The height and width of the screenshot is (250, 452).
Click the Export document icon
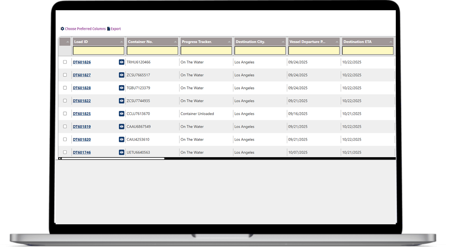coord(109,29)
